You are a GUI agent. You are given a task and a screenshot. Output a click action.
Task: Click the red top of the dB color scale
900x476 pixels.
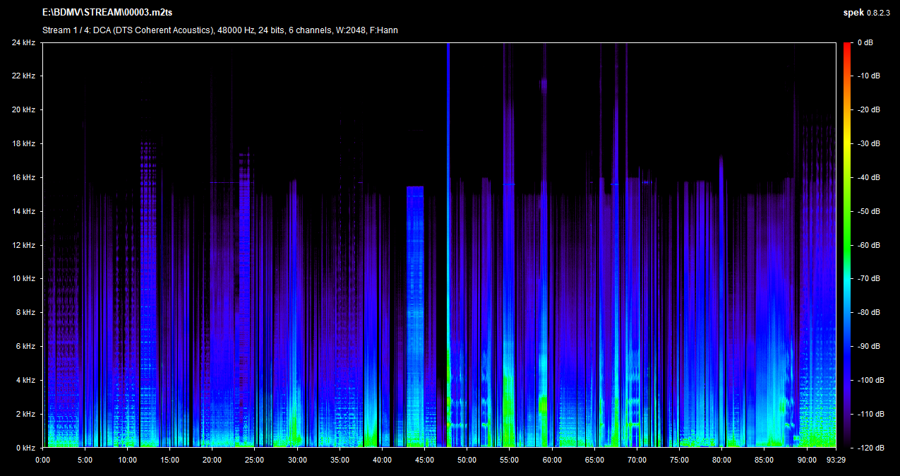tap(847, 46)
